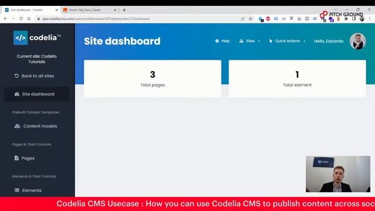Expand the Quick actions dropdown
Screen dimensions: 375x211
[287, 41]
